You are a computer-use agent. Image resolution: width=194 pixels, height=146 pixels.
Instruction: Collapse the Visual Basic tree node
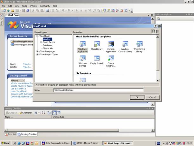tap(37, 36)
